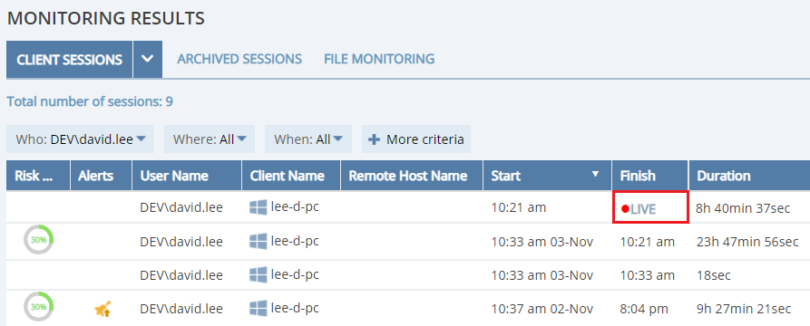Click the 30% risk circle for the 02-Nov session

38,307
